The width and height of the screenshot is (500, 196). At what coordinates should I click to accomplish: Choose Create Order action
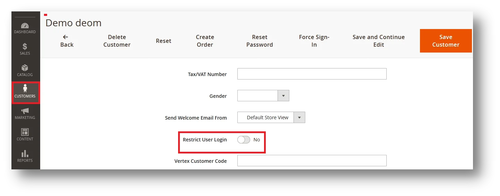(205, 41)
